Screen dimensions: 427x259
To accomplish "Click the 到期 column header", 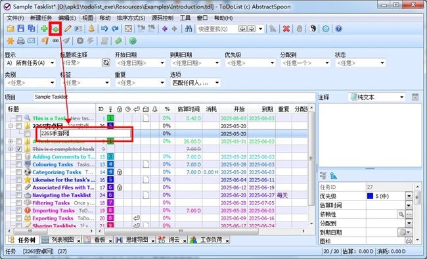I will point(267,109).
